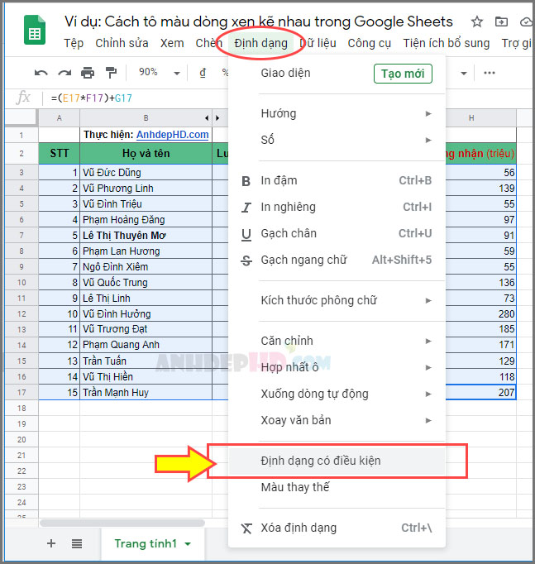Open dropdown arrow right of format menu

[464, 74]
